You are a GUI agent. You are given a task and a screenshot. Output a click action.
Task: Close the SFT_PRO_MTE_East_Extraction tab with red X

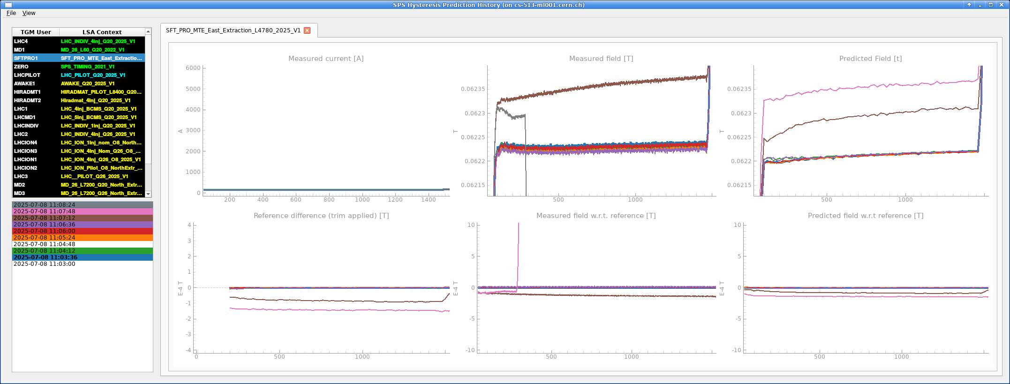point(307,30)
